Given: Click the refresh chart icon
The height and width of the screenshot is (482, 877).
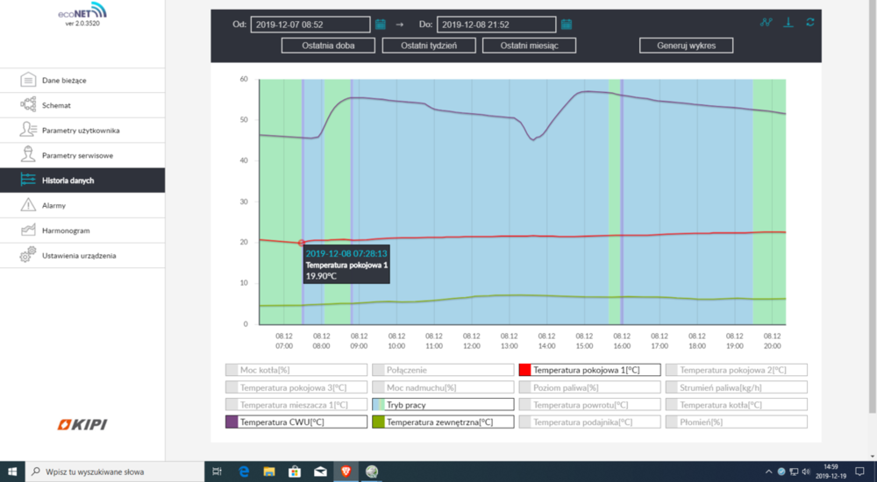Looking at the screenshot, I should pos(809,23).
